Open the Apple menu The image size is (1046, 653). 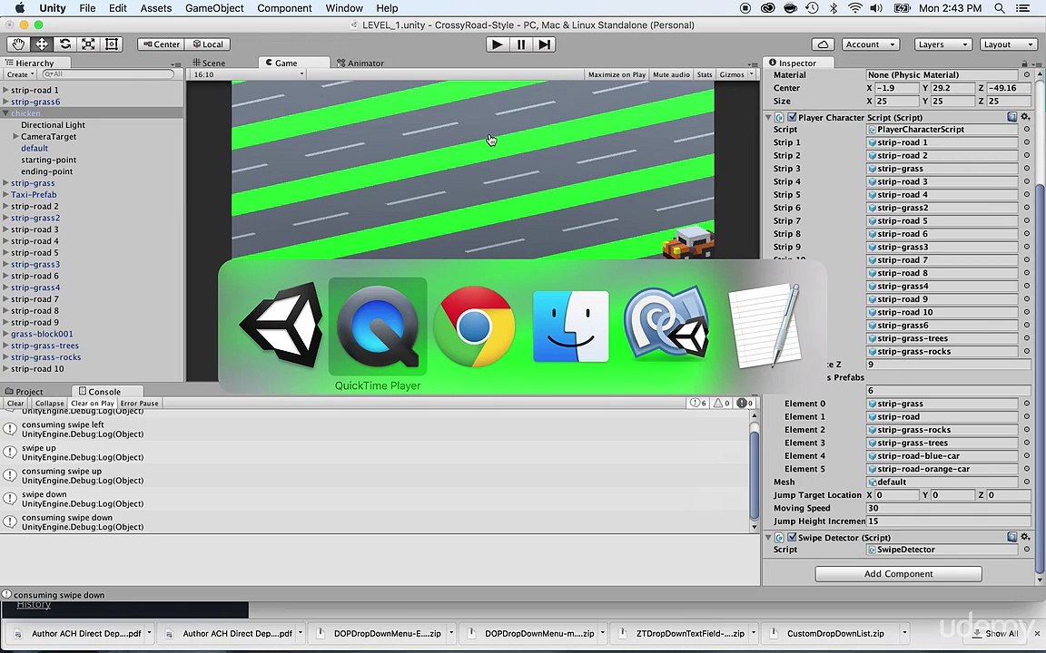19,8
